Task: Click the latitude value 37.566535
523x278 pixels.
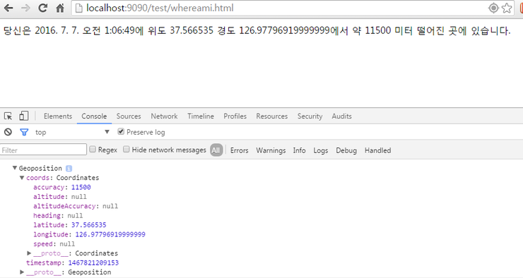Action: coord(89,225)
